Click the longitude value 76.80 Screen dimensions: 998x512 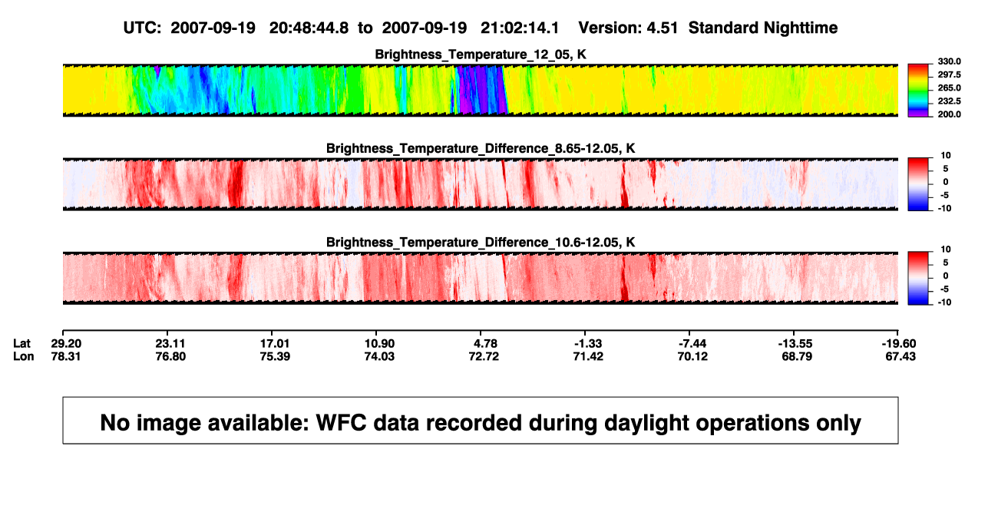coord(170,356)
